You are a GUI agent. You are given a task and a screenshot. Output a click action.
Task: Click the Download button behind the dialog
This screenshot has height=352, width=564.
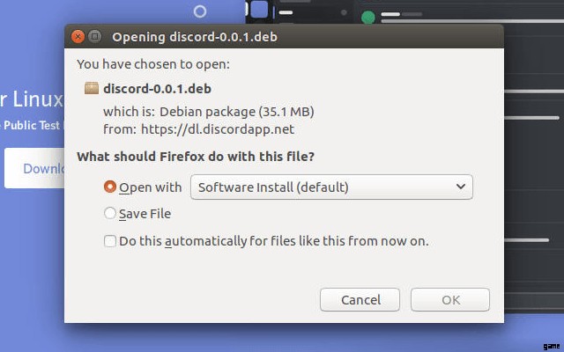[35, 168]
